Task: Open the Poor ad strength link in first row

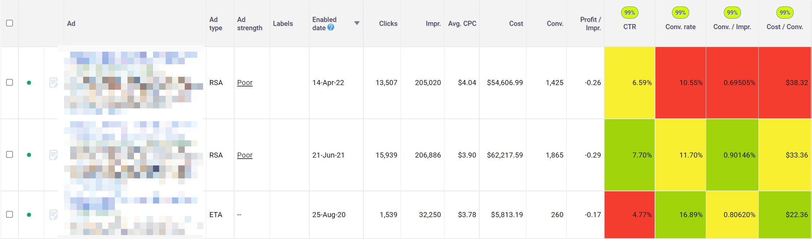Action: click(x=245, y=83)
